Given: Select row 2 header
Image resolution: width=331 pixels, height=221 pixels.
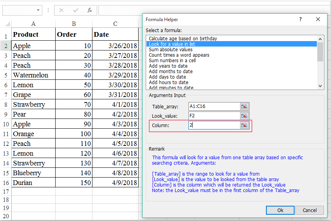Looking at the screenshot, I should pos(6,46).
